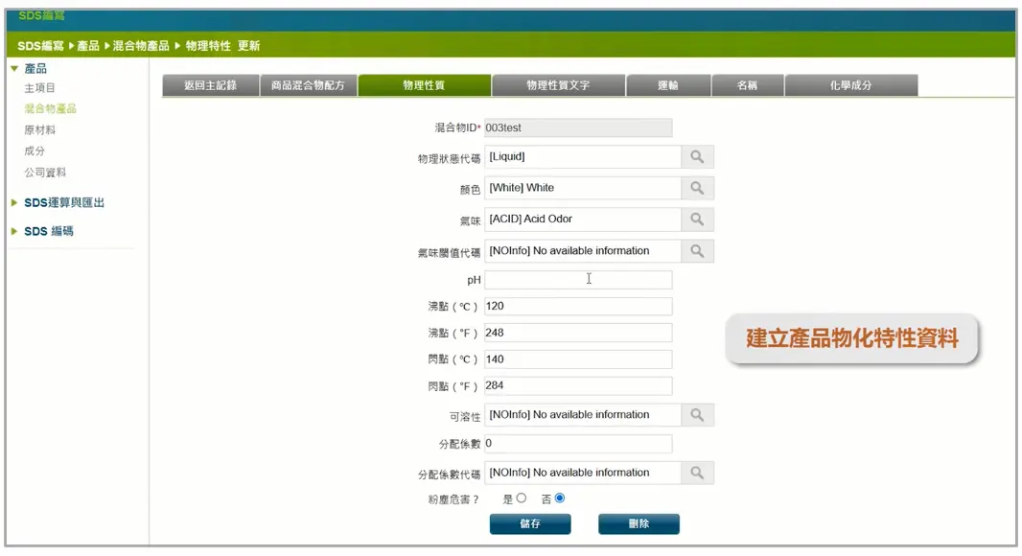Open the 化學成分 tab
1022x556 pixels.
(850, 85)
